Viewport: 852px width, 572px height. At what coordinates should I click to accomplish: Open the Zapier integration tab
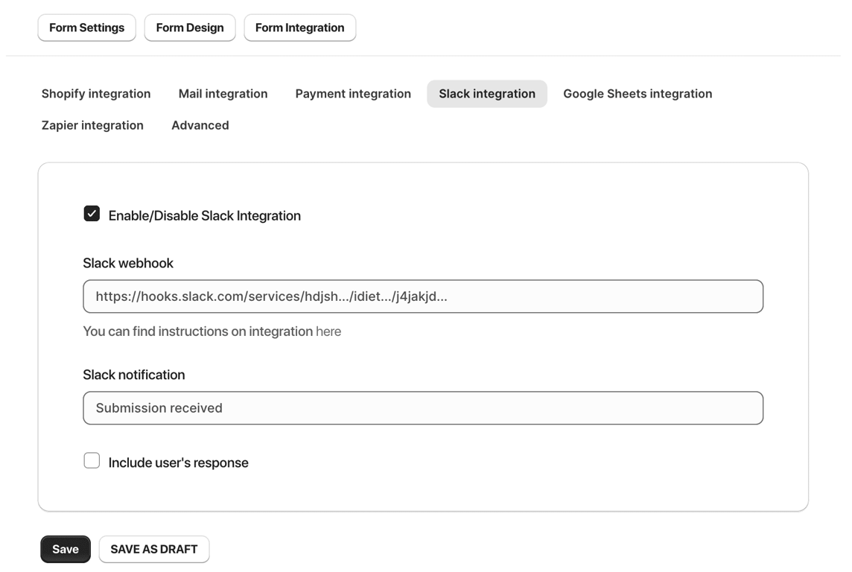click(92, 125)
